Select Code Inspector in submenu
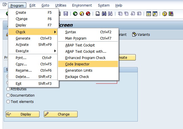This screenshot has width=183, height=129. tap(88, 64)
